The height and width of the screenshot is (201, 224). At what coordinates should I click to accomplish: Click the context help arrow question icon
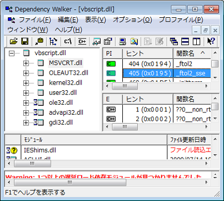(211, 41)
